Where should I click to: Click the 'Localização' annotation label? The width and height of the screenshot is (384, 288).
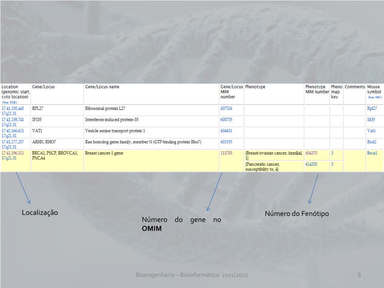coord(40,213)
